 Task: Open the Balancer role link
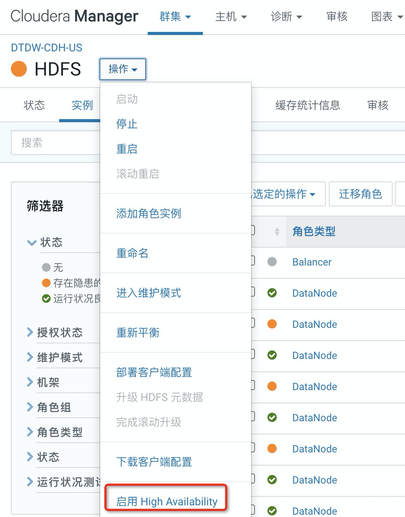[x=312, y=262]
